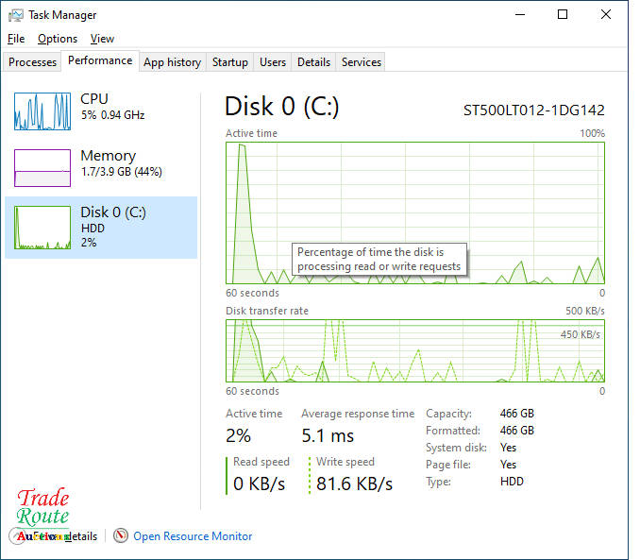Open the Services tab

point(362,62)
